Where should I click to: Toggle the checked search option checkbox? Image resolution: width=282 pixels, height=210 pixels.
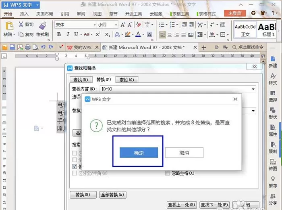tap(75, 166)
